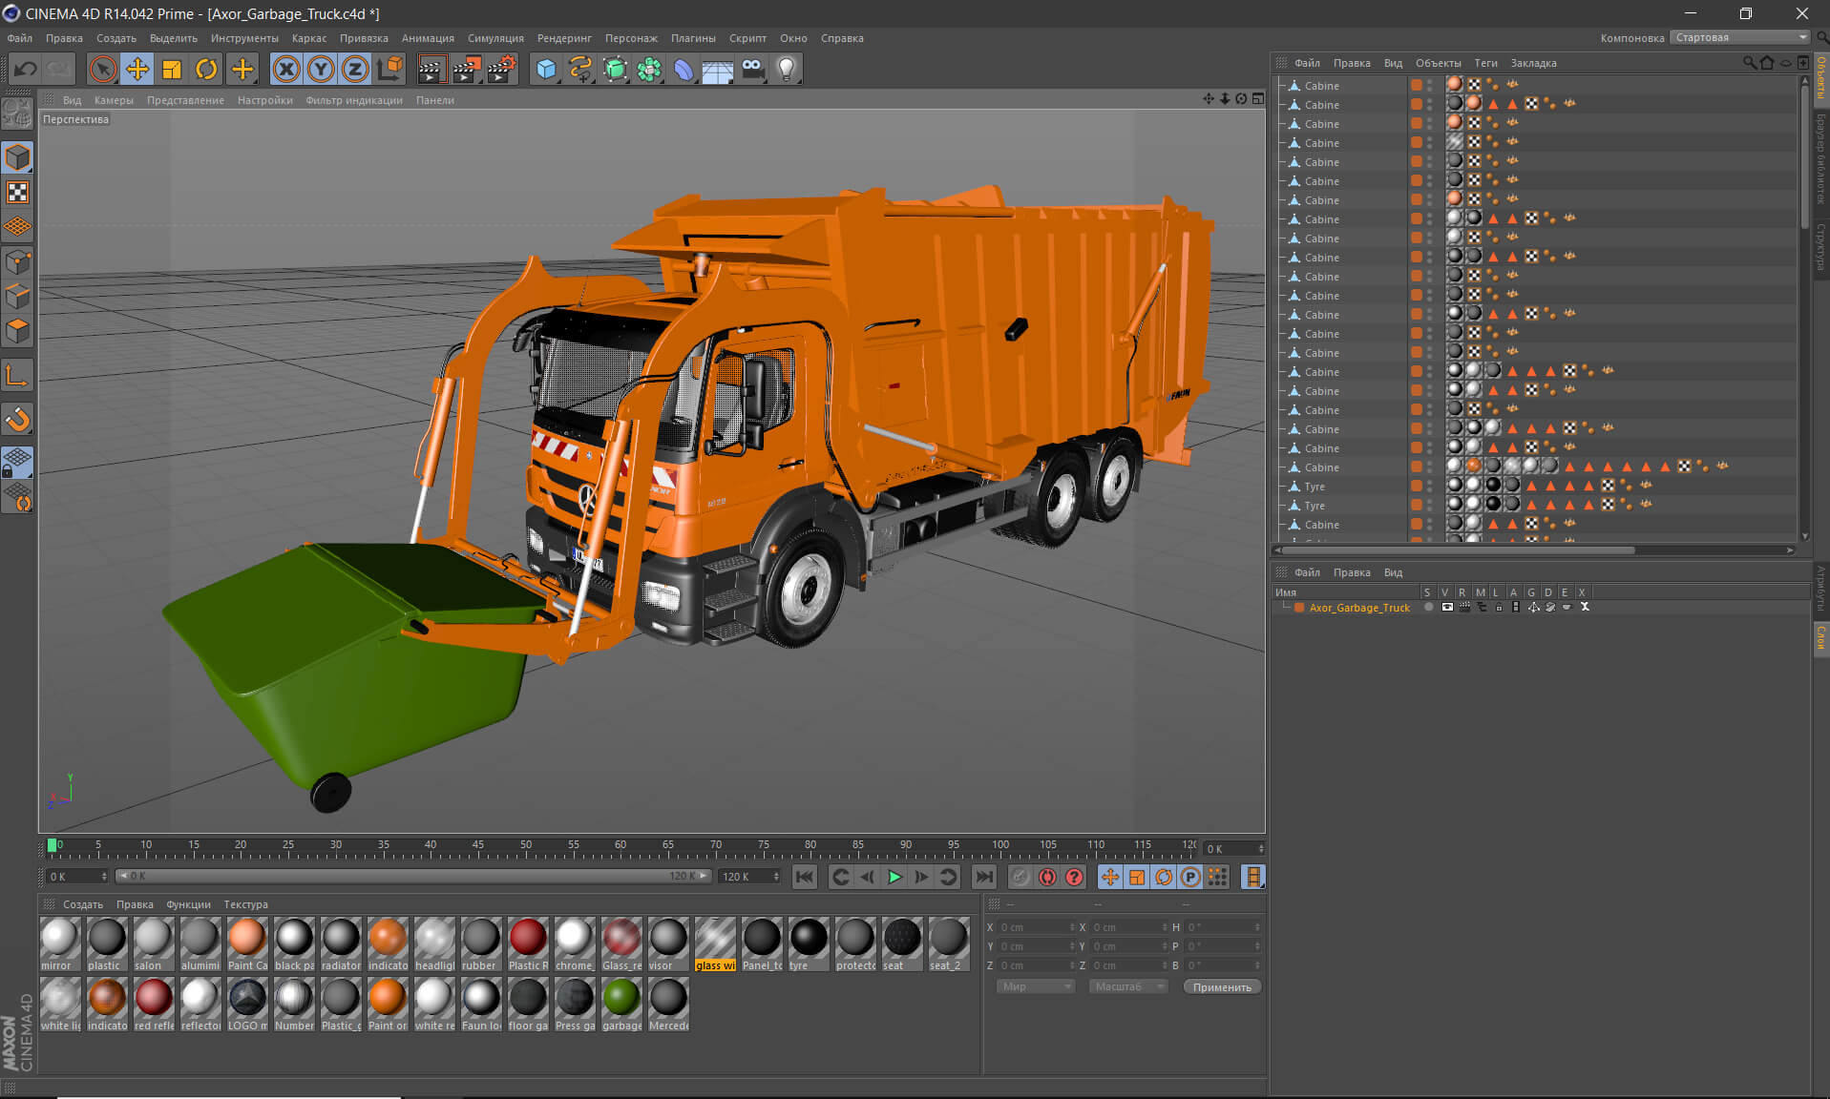Click the home icon in Objects manager
The width and height of the screenshot is (1830, 1099).
pyautogui.click(x=1767, y=63)
